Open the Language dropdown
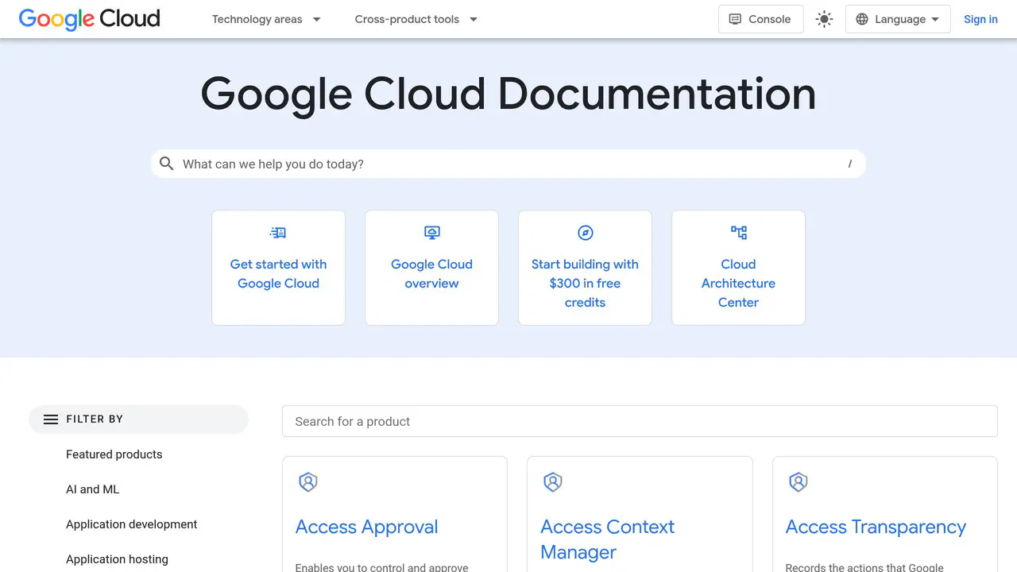This screenshot has width=1017, height=572. [898, 19]
